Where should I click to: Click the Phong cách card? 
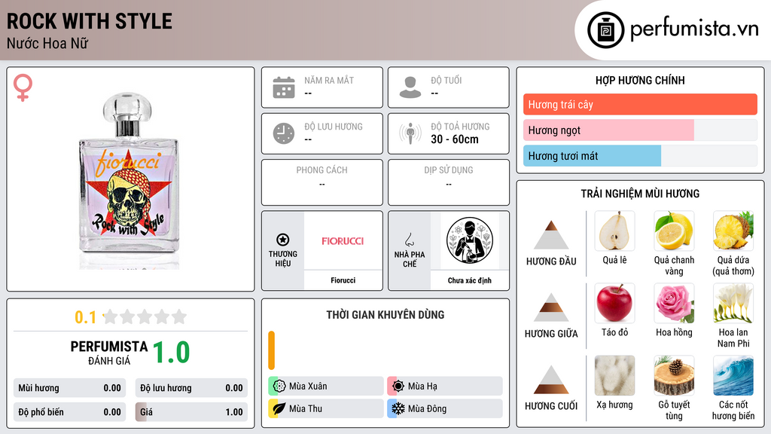tap(322, 182)
